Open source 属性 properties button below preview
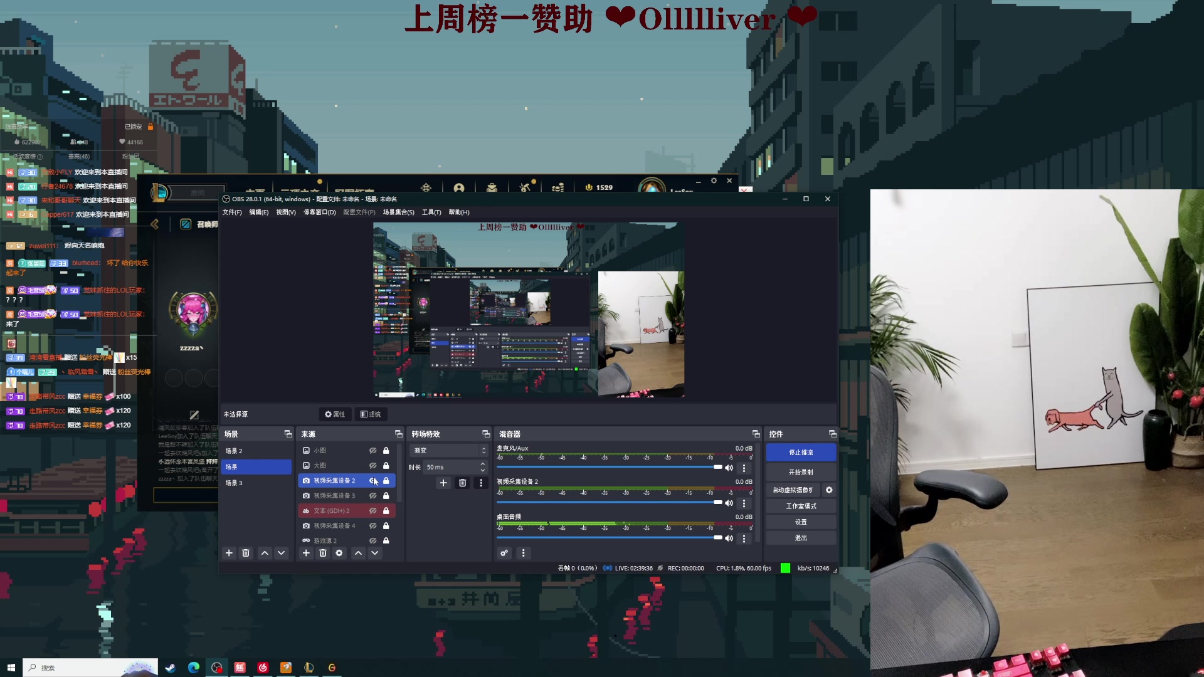 pyautogui.click(x=335, y=414)
